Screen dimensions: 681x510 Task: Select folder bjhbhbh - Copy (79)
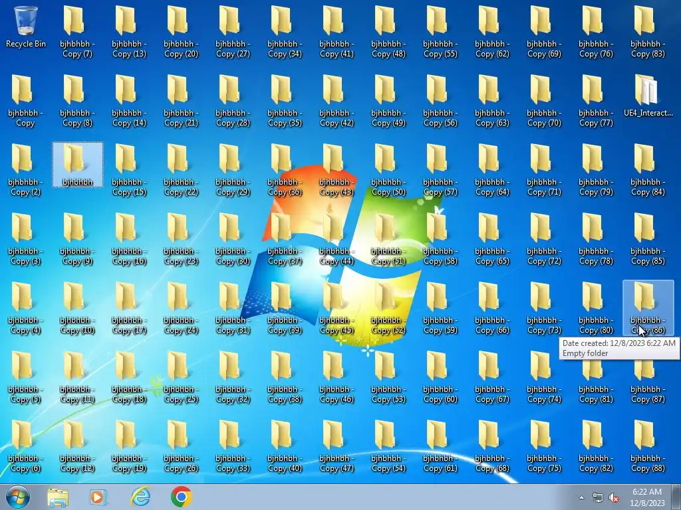click(x=596, y=169)
